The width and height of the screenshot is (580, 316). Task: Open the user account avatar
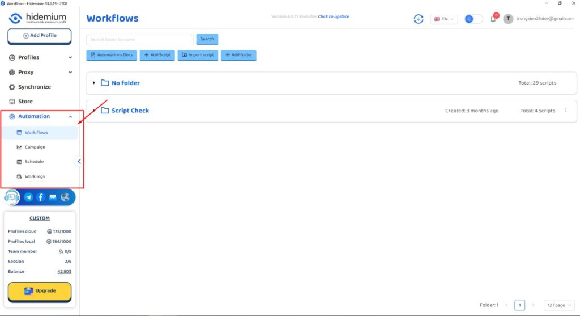pos(508,19)
